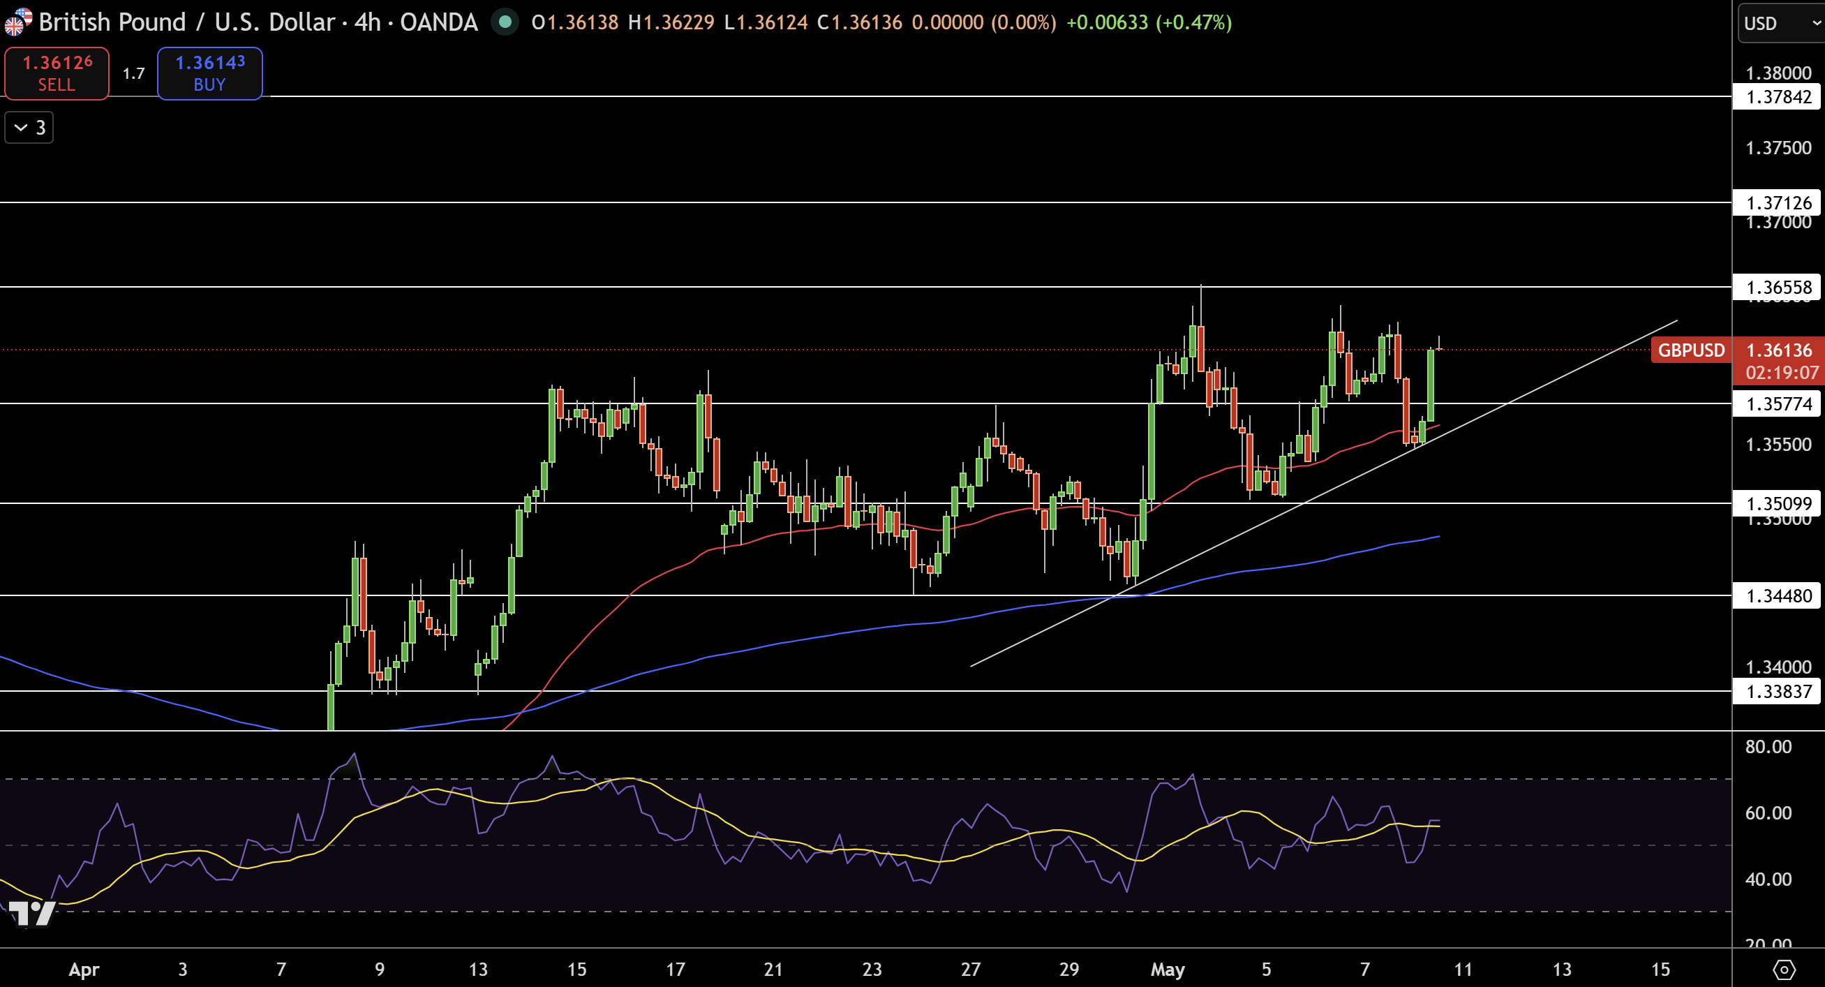
Task: Click the GBPUSD current price tag
Action: 1690,350
